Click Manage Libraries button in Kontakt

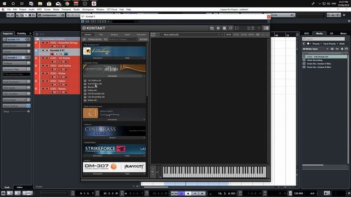(95, 39)
